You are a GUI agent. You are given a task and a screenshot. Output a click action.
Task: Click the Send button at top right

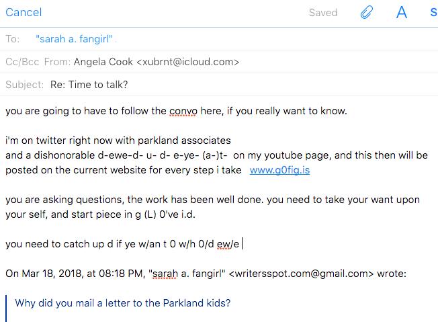click(x=434, y=12)
